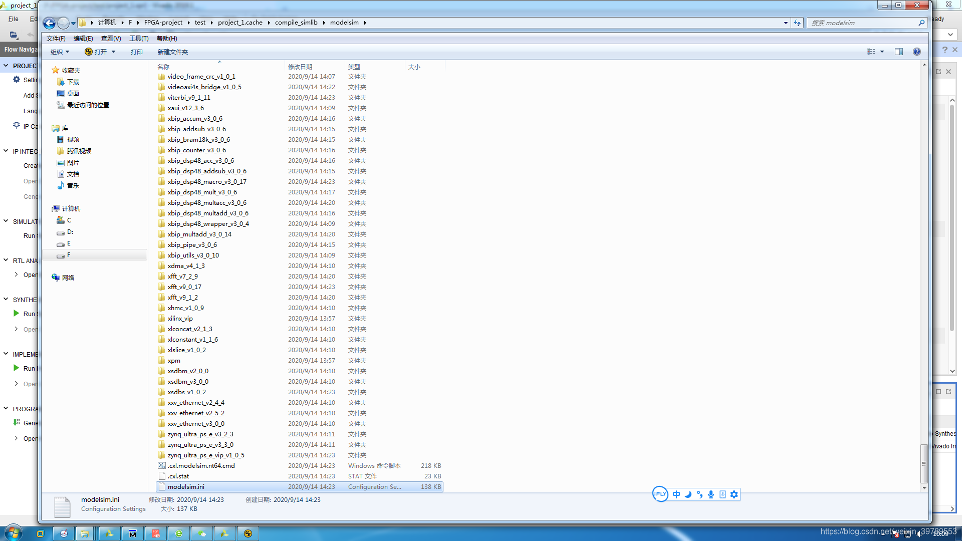Click the 搜索 modelsim search field
This screenshot has width=962, height=541.
pos(863,23)
